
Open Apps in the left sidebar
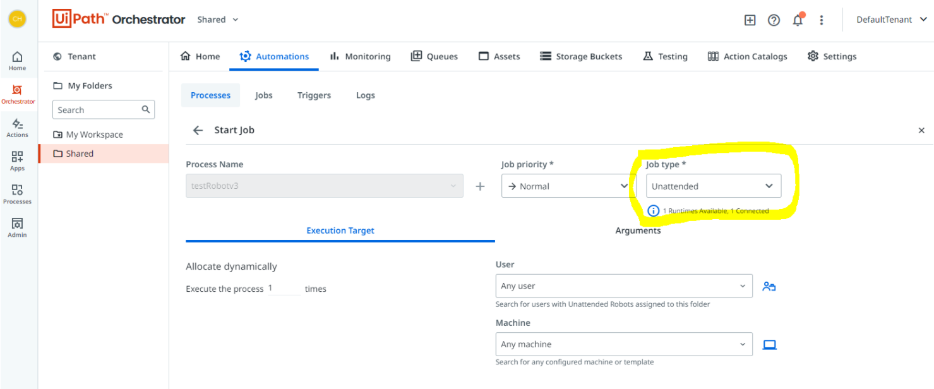[x=18, y=160]
